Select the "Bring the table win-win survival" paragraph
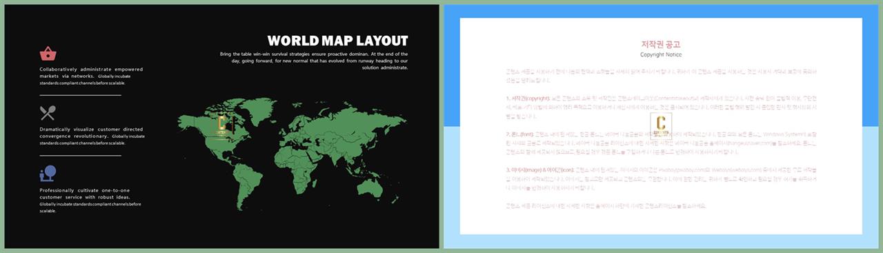The width and height of the screenshot is (883, 253). point(314,61)
